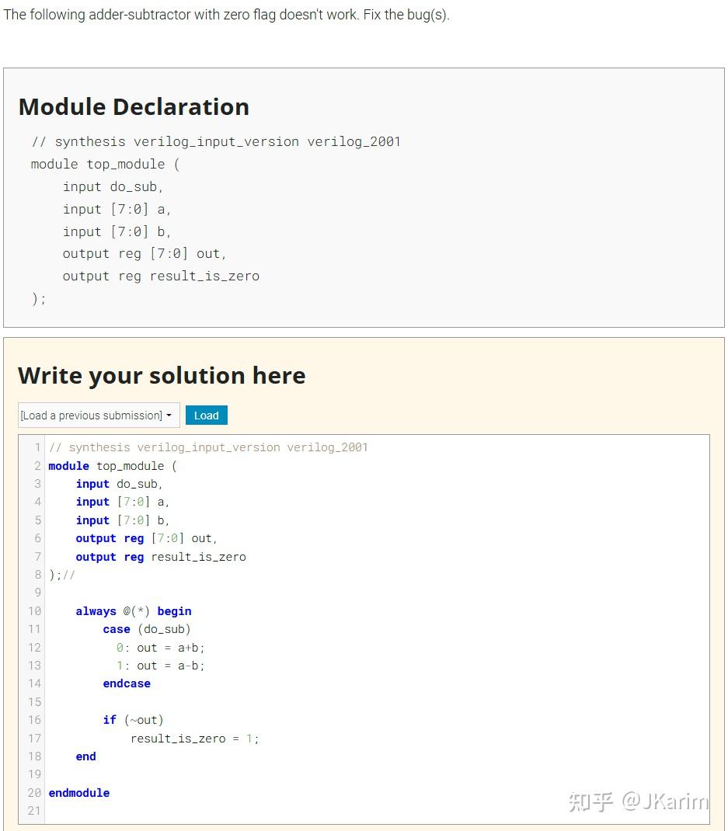Click the endcase keyword in the editor
The width and height of the screenshot is (728, 831).
[x=127, y=683]
